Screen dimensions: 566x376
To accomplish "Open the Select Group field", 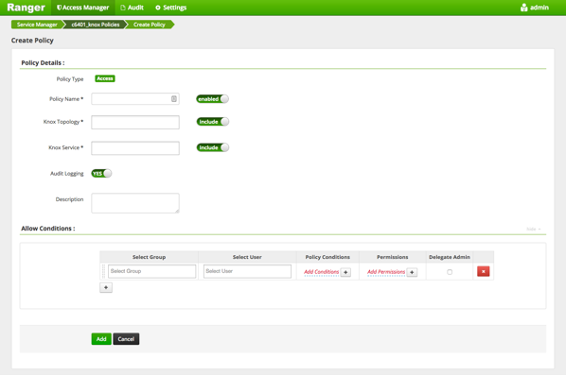I will (x=151, y=271).
